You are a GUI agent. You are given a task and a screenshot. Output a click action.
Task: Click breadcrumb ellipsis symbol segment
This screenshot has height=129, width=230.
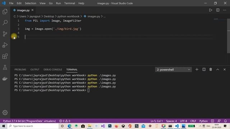click(x=105, y=16)
